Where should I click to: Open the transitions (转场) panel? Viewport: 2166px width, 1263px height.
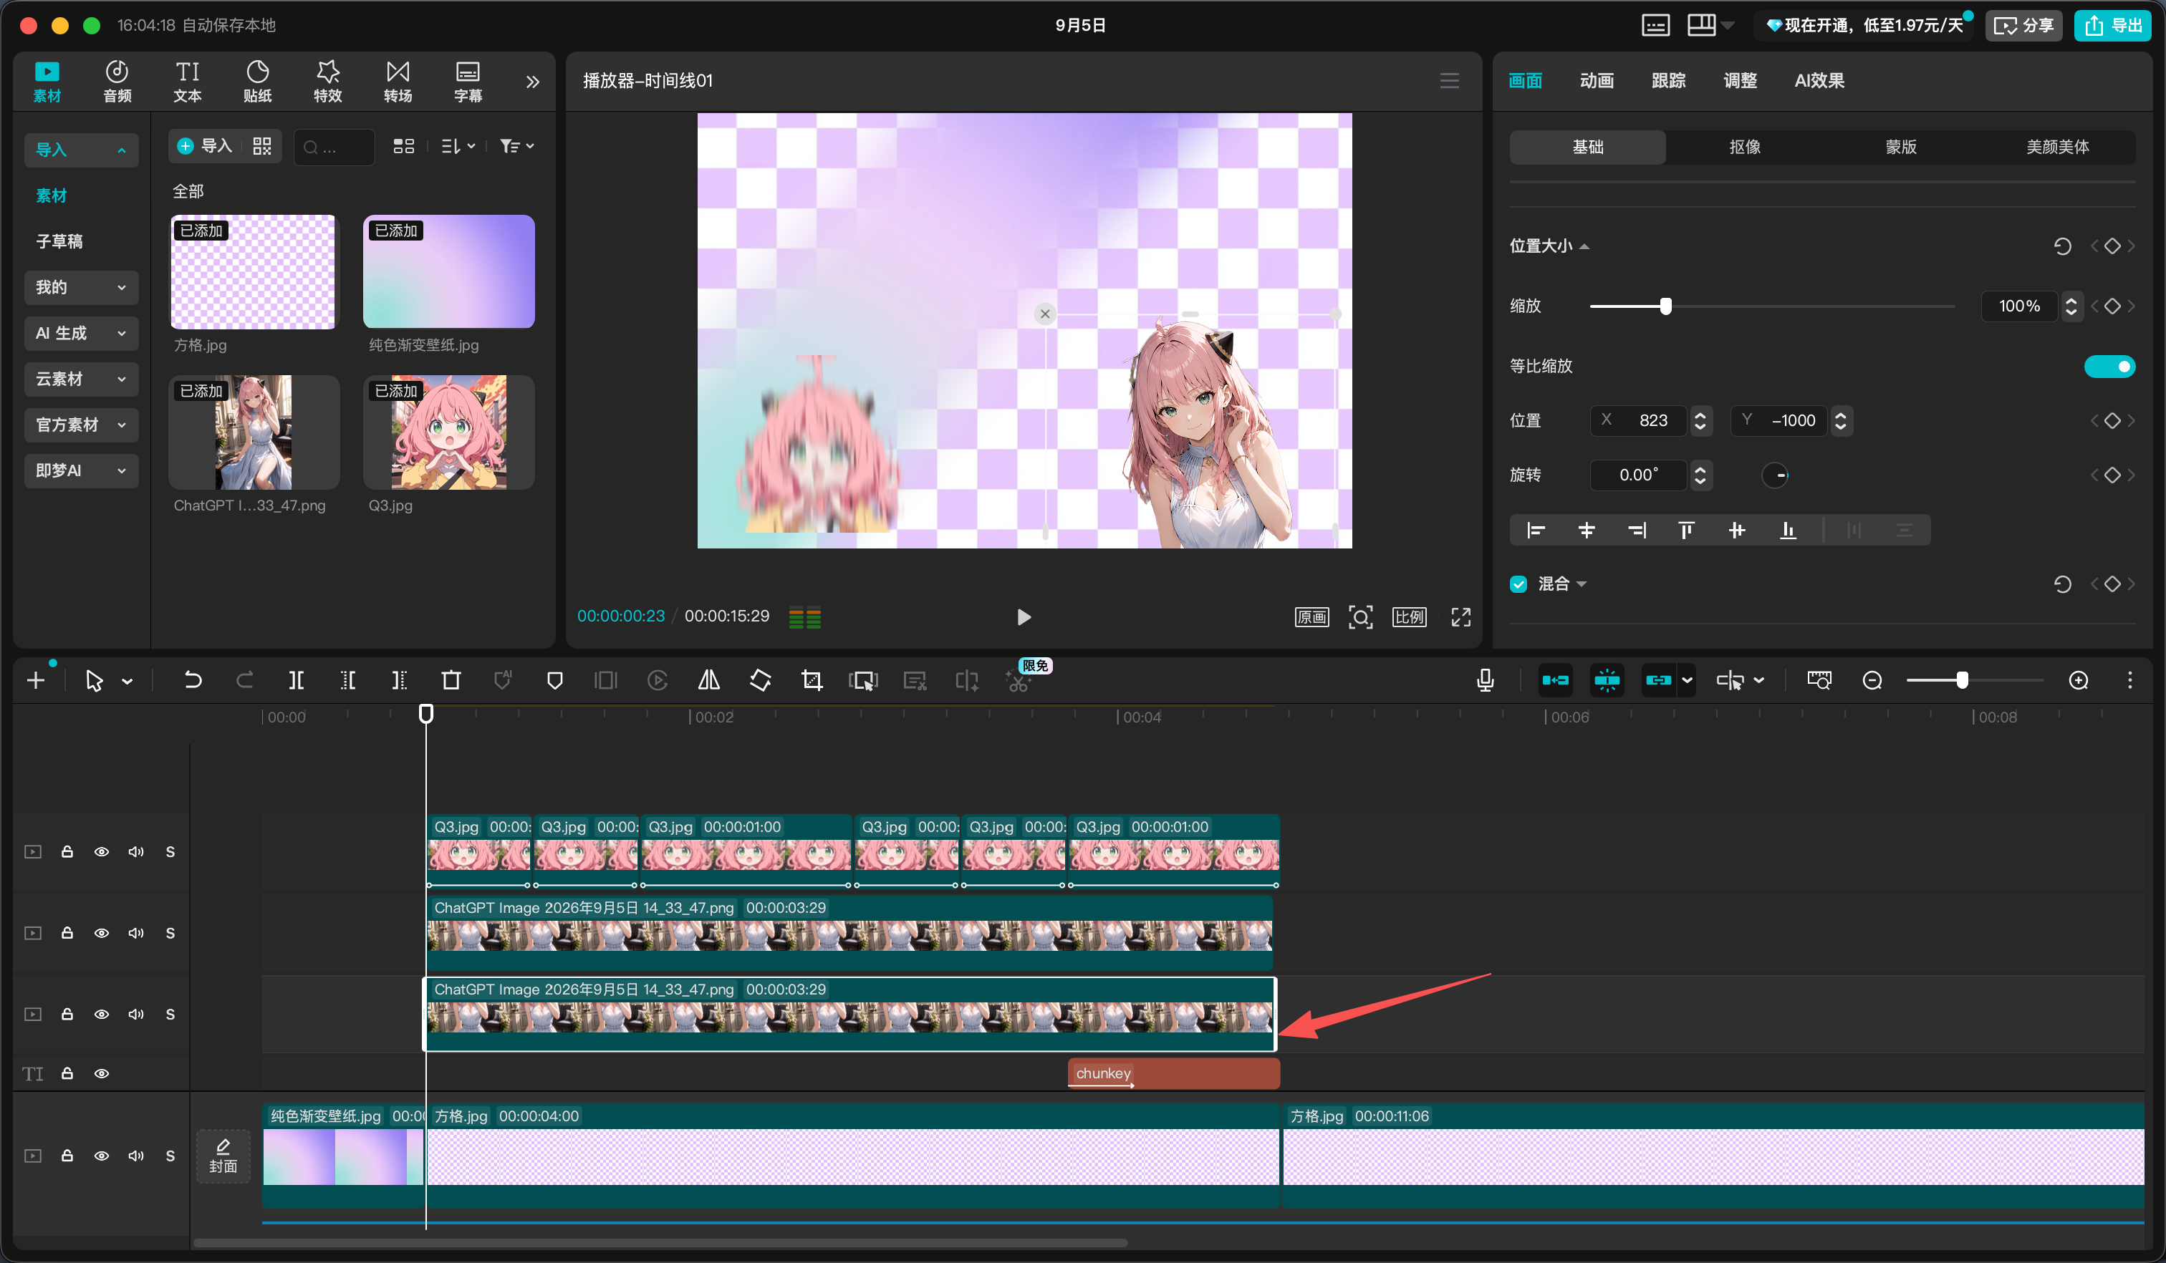[x=398, y=82]
